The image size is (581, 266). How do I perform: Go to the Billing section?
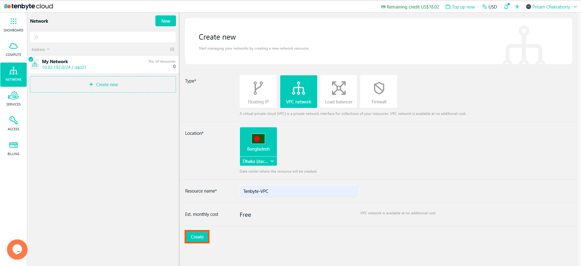pyautogui.click(x=13, y=149)
